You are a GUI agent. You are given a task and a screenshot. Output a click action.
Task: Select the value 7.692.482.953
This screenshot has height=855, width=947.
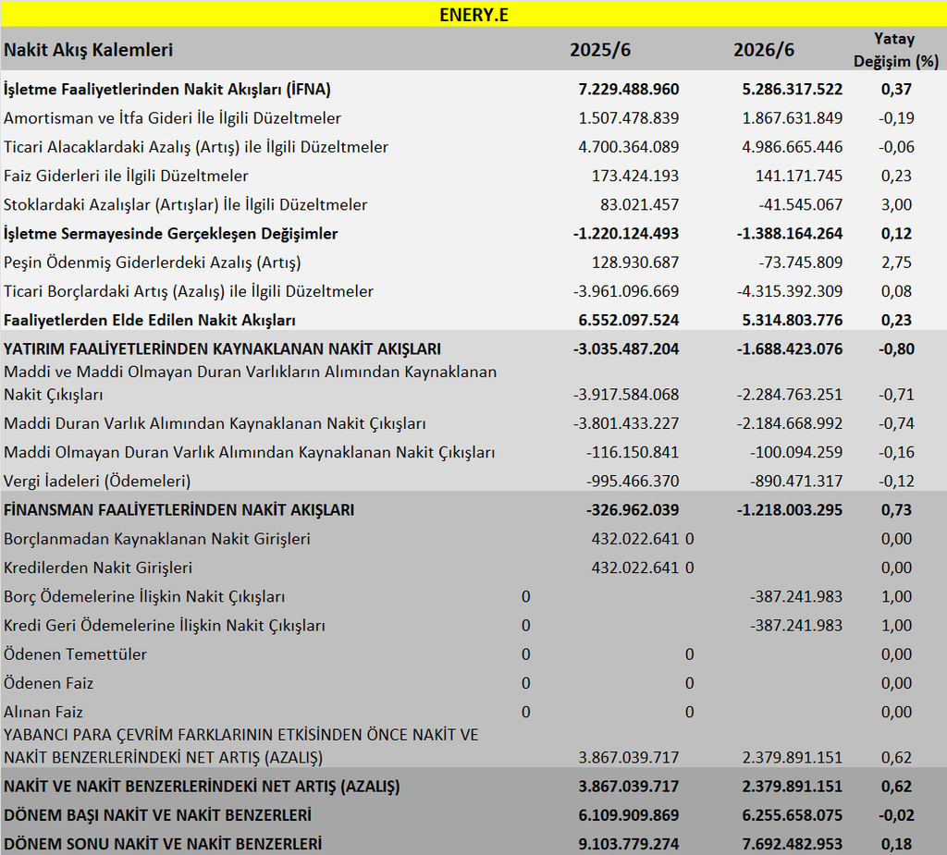(x=792, y=844)
